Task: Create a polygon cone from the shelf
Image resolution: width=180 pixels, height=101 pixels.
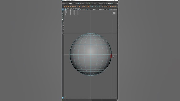Action: (x=70, y=7)
